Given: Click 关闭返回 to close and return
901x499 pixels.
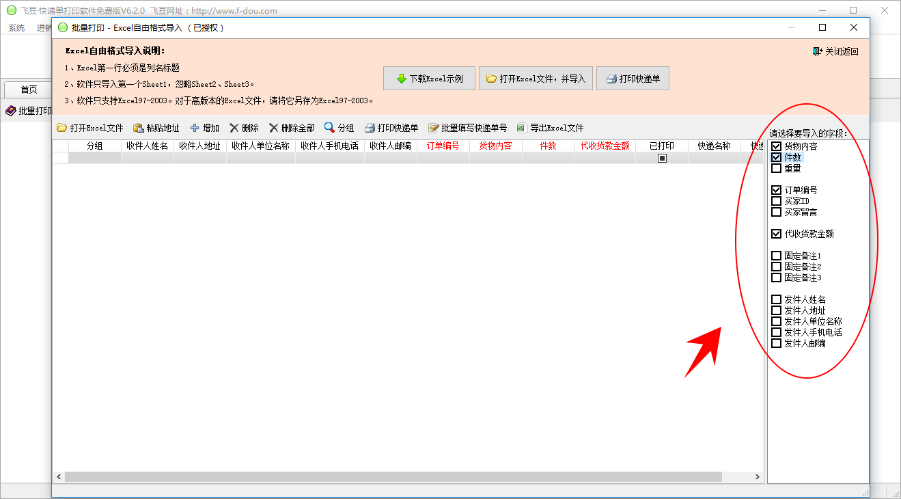Looking at the screenshot, I should (x=835, y=51).
